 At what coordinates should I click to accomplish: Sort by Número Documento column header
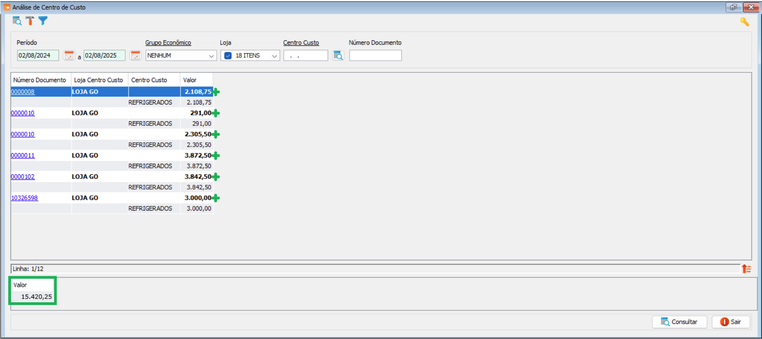pyautogui.click(x=40, y=80)
